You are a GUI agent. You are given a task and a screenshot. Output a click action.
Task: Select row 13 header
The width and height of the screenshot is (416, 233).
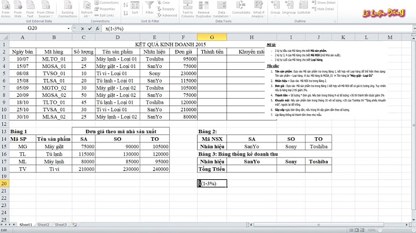4,131
